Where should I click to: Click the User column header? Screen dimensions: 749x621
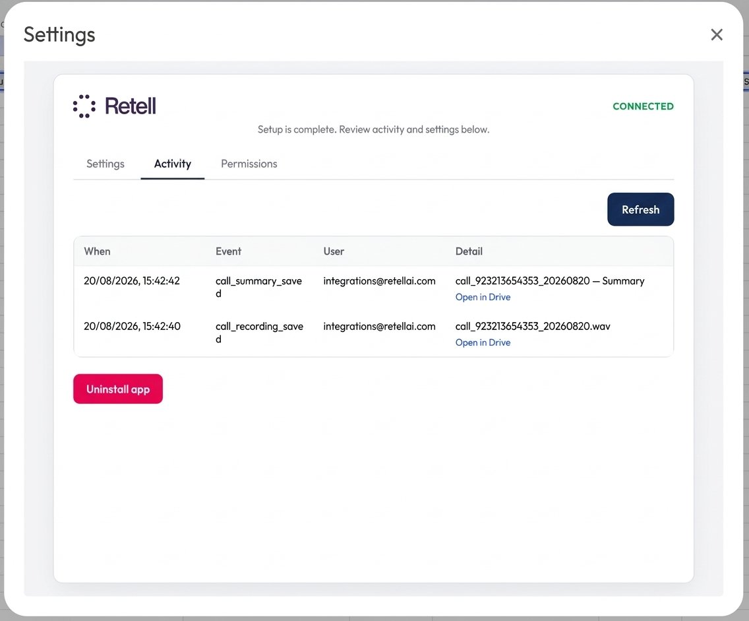334,251
